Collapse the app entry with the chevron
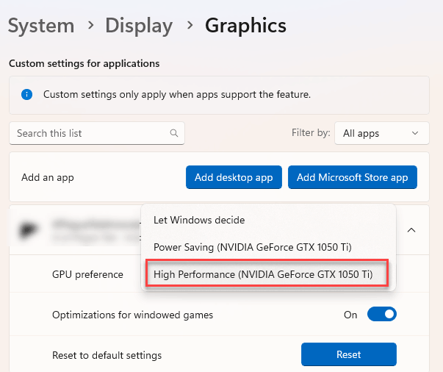The height and width of the screenshot is (372, 443). click(x=411, y=230)
